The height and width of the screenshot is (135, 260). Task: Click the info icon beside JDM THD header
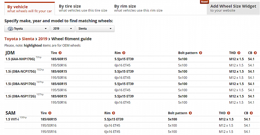[239, 53]
